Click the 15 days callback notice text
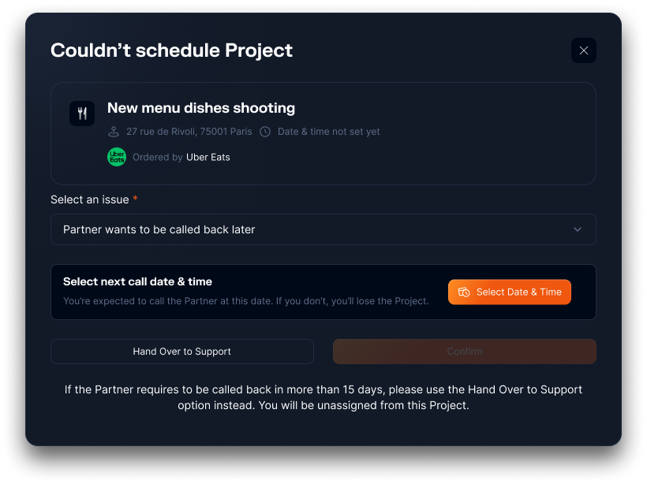The height and width of the screenshot is (484, 647). (323, 397)
